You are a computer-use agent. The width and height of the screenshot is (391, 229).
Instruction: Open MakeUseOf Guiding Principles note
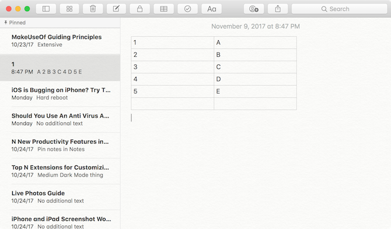[60, 41]
